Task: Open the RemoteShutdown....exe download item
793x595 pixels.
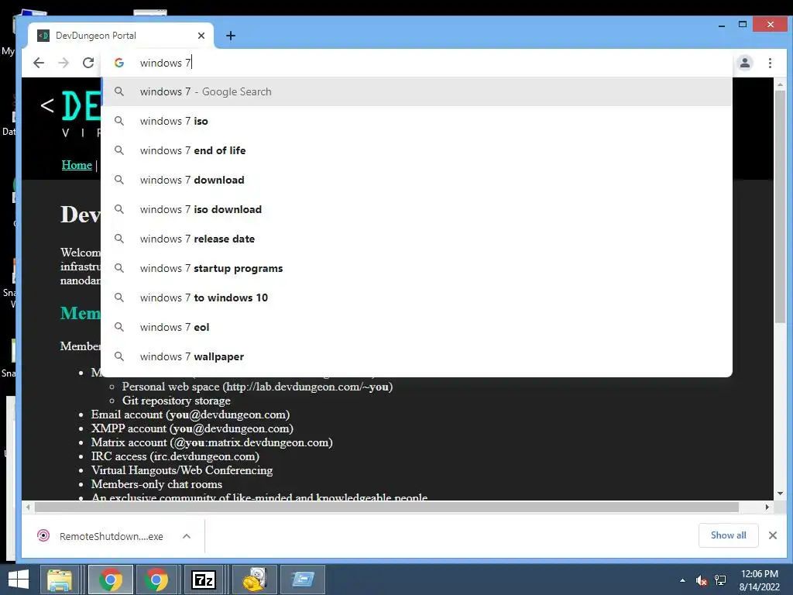Action: (112, 536)
